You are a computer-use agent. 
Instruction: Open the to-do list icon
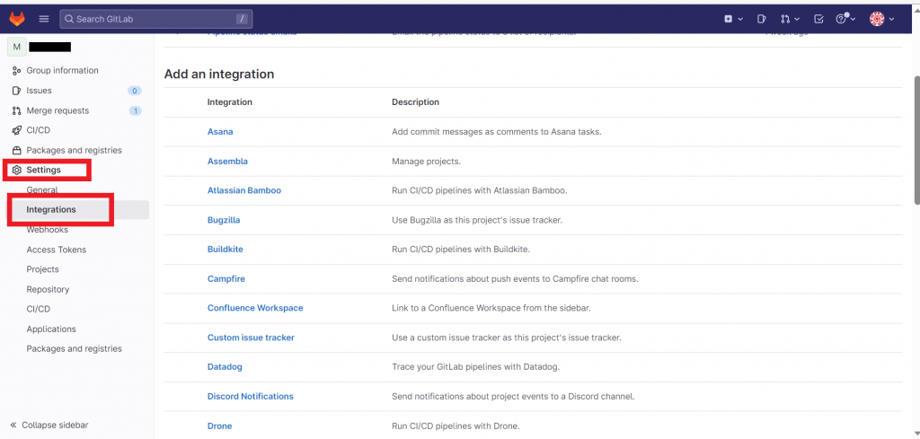819,19
